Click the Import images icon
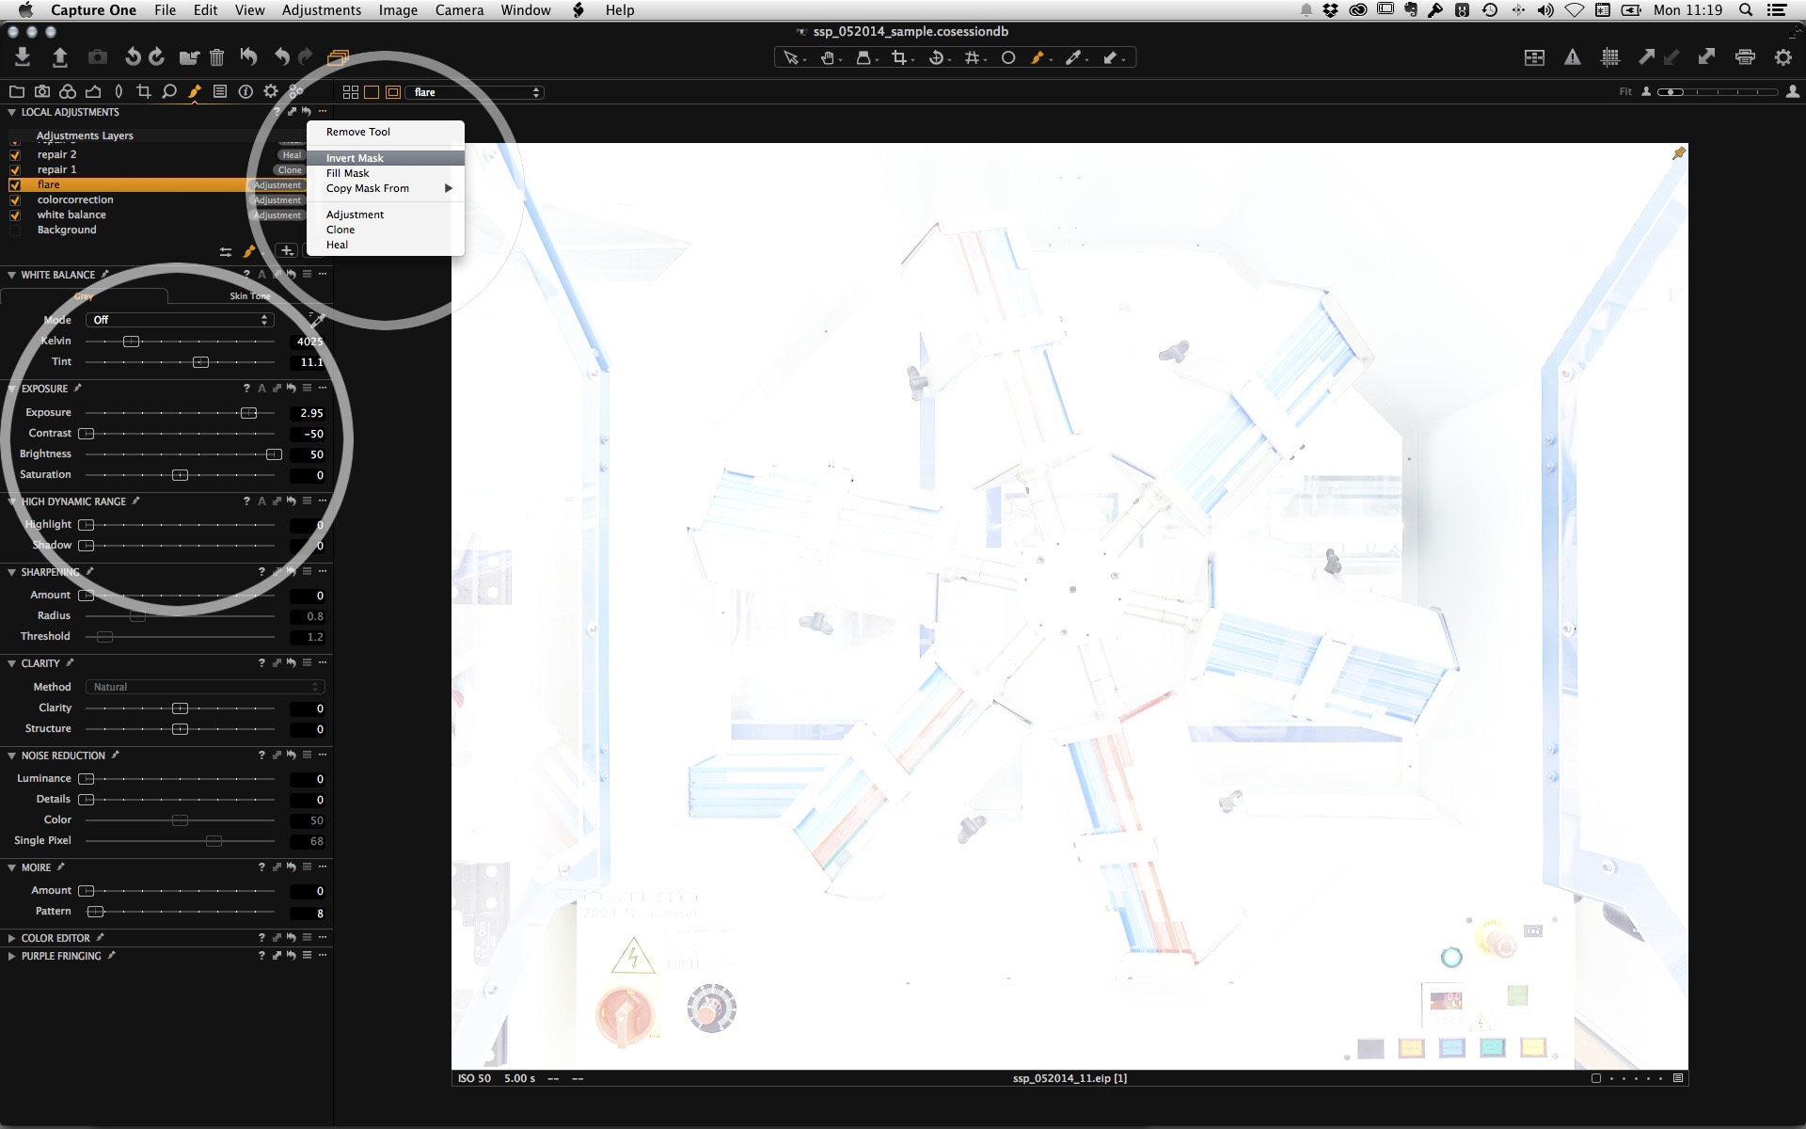The image size is (1806, 1129). click(23, 57)
